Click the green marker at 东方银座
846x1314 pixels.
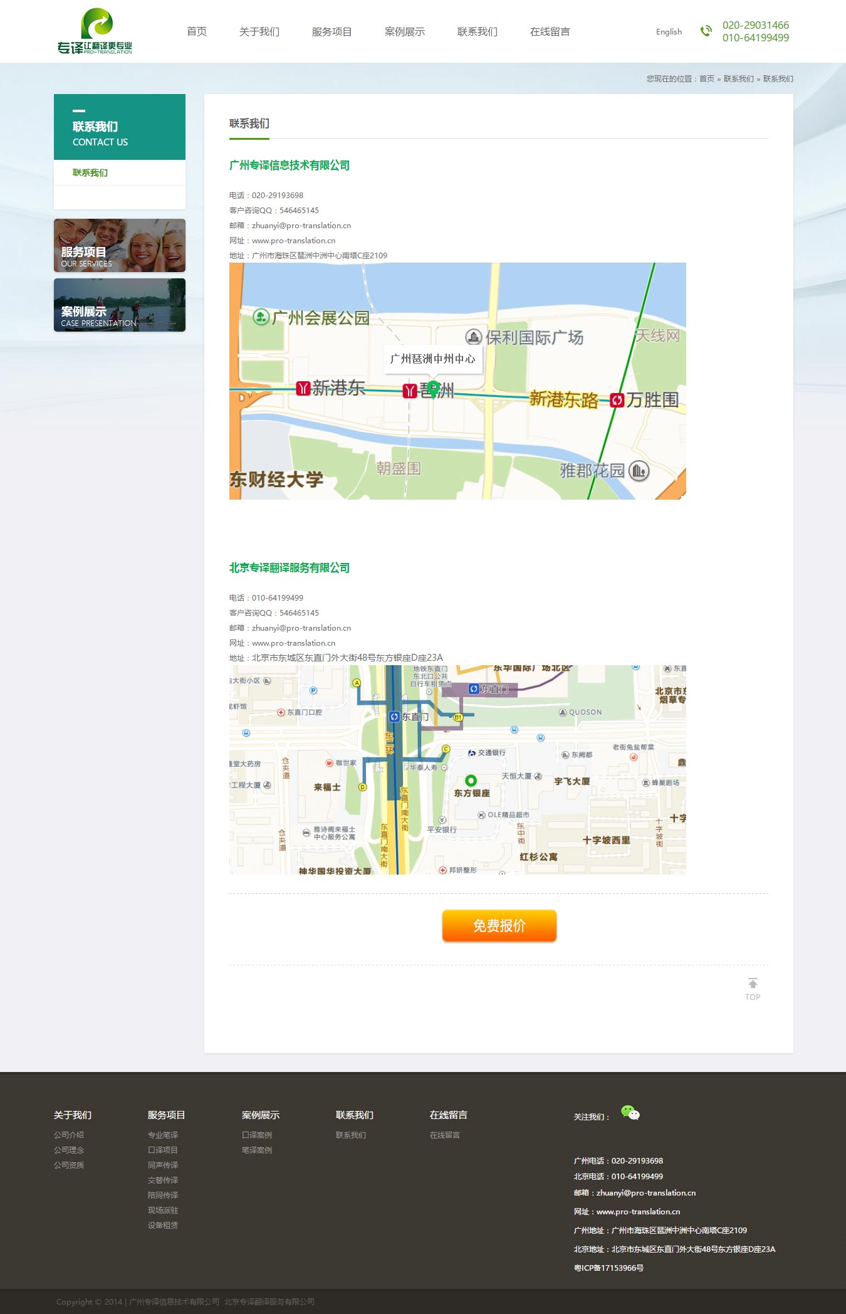tap(471, 781)
